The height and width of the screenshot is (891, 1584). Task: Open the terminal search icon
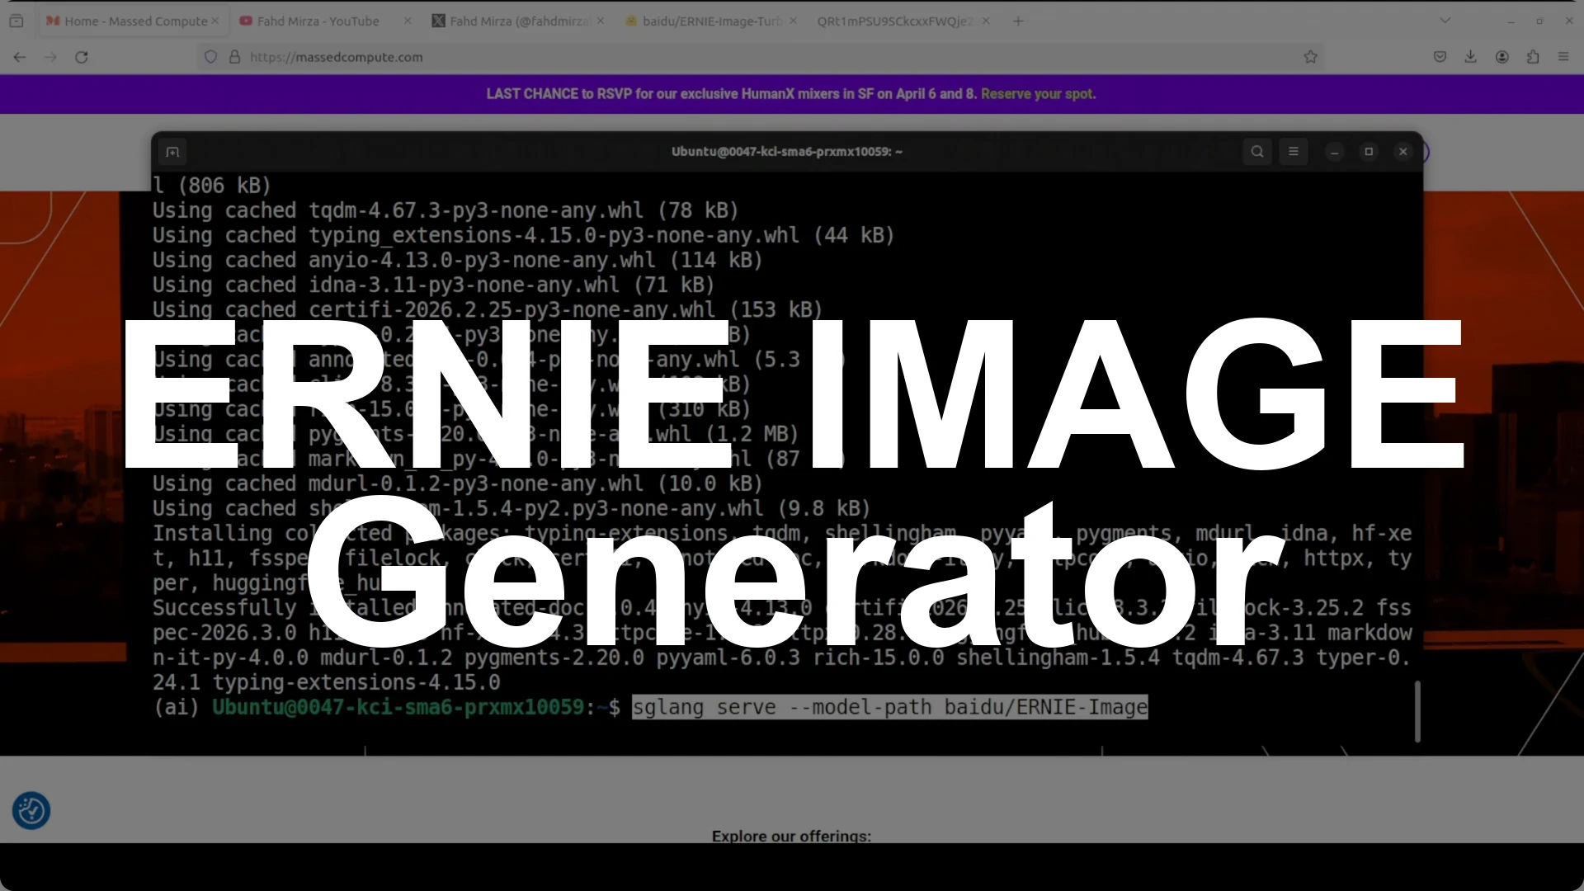click(x=1257, y=152)
